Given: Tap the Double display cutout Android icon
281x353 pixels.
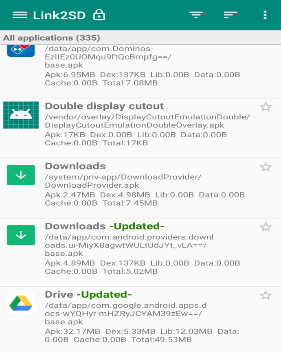Looking at the screenshot, I should click(x=21, y=115).
